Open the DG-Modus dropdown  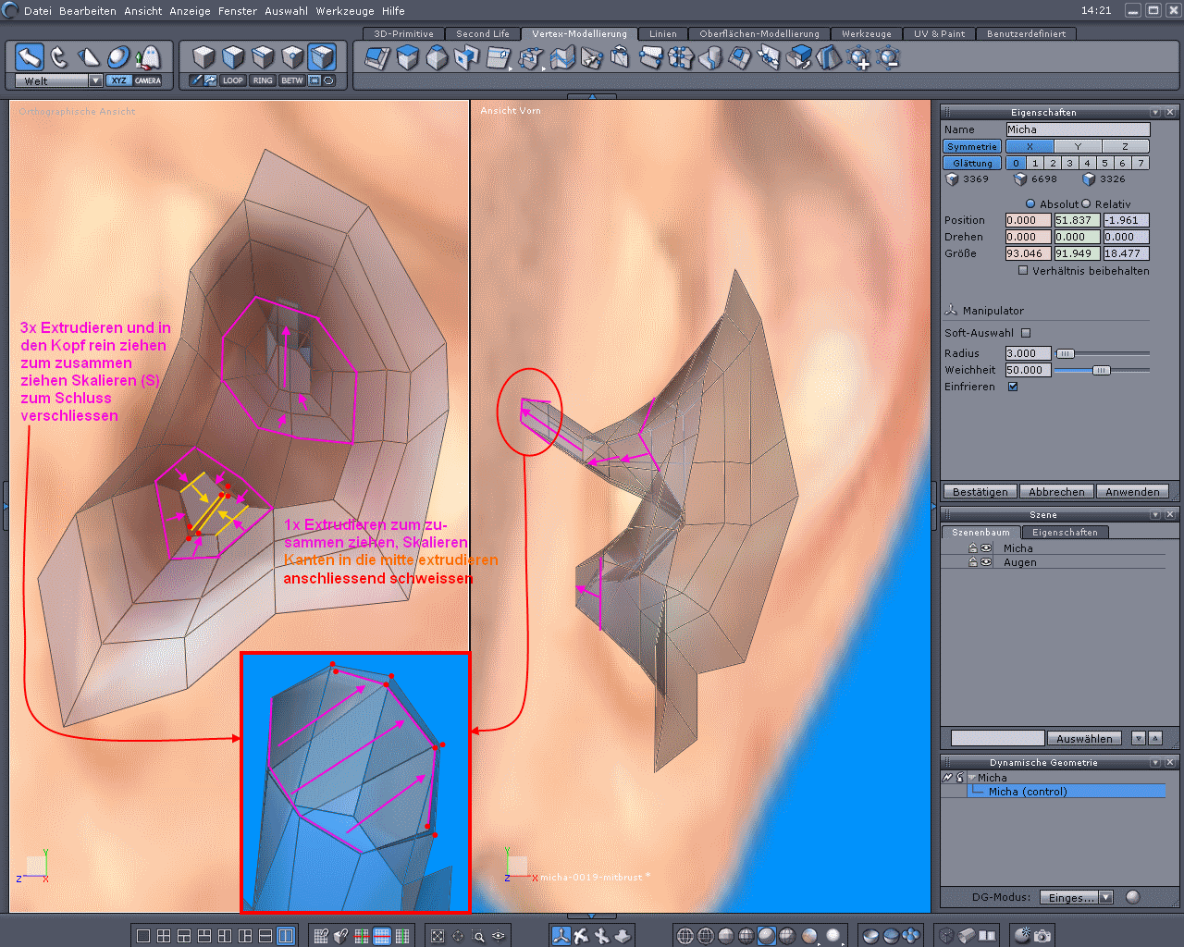pos(1106,897)
